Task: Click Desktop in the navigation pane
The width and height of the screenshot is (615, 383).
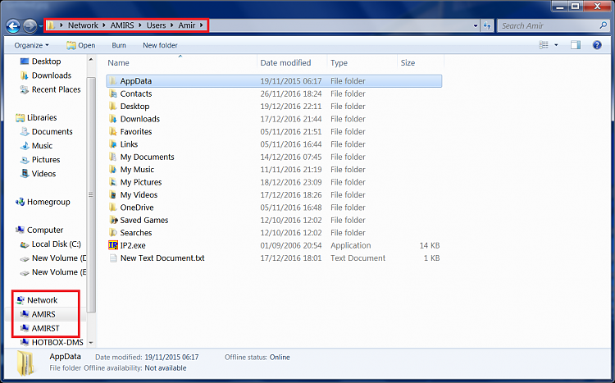Action: pyautogui.click(x=46, y=62)
